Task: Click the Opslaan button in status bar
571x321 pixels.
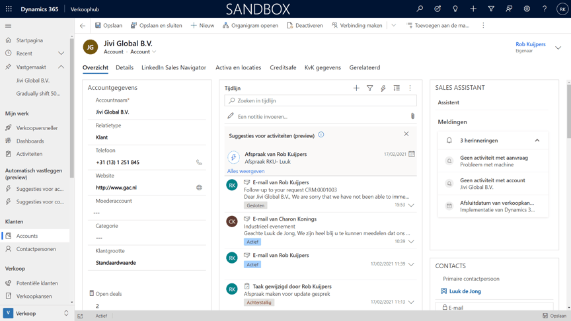Action: point(554,316)
